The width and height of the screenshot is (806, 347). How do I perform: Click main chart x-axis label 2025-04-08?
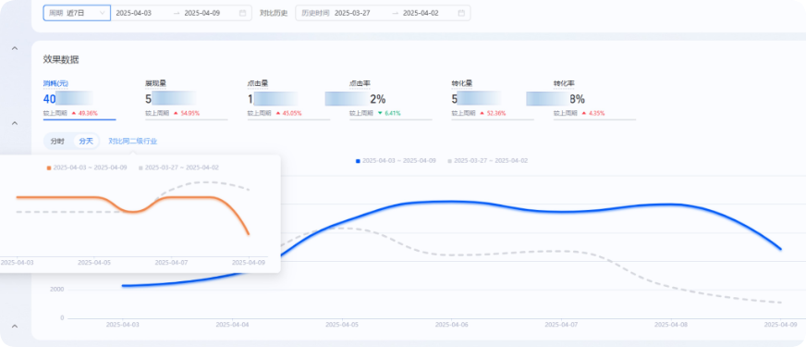pyautogui.click(x=671, y=325)
